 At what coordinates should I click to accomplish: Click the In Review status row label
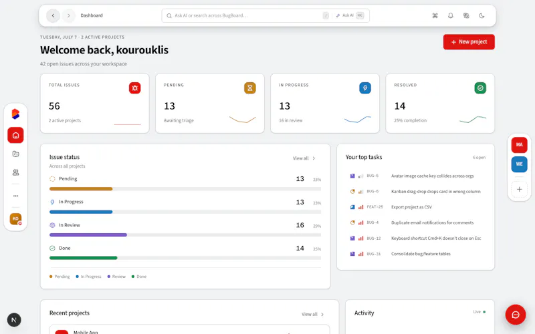(x=70, y=225)
